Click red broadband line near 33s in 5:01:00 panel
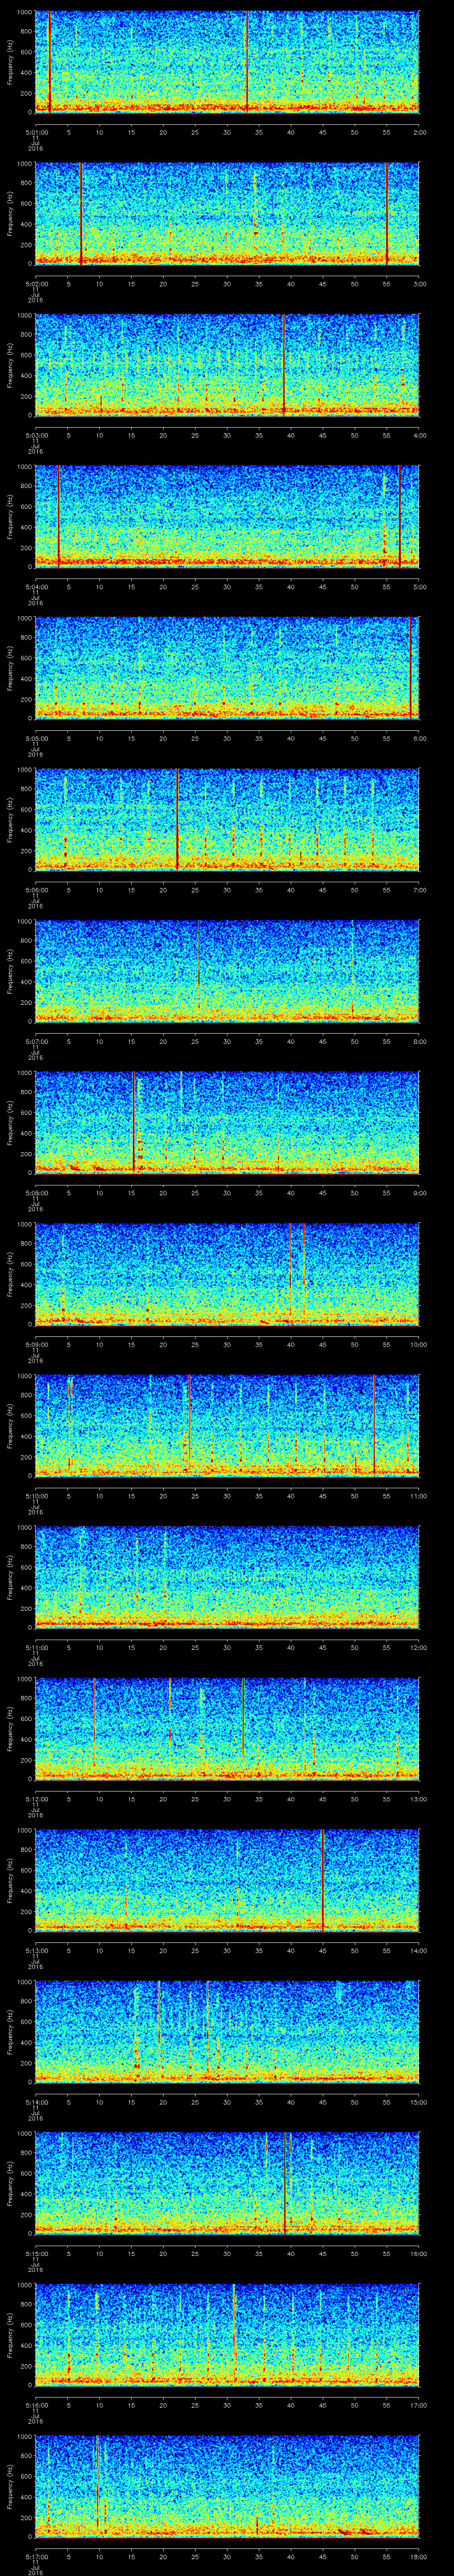 [247, 62]
